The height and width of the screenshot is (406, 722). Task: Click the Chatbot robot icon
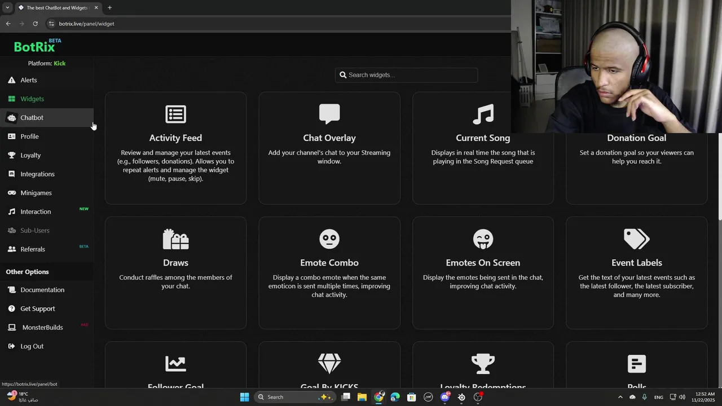click(11, 117)
